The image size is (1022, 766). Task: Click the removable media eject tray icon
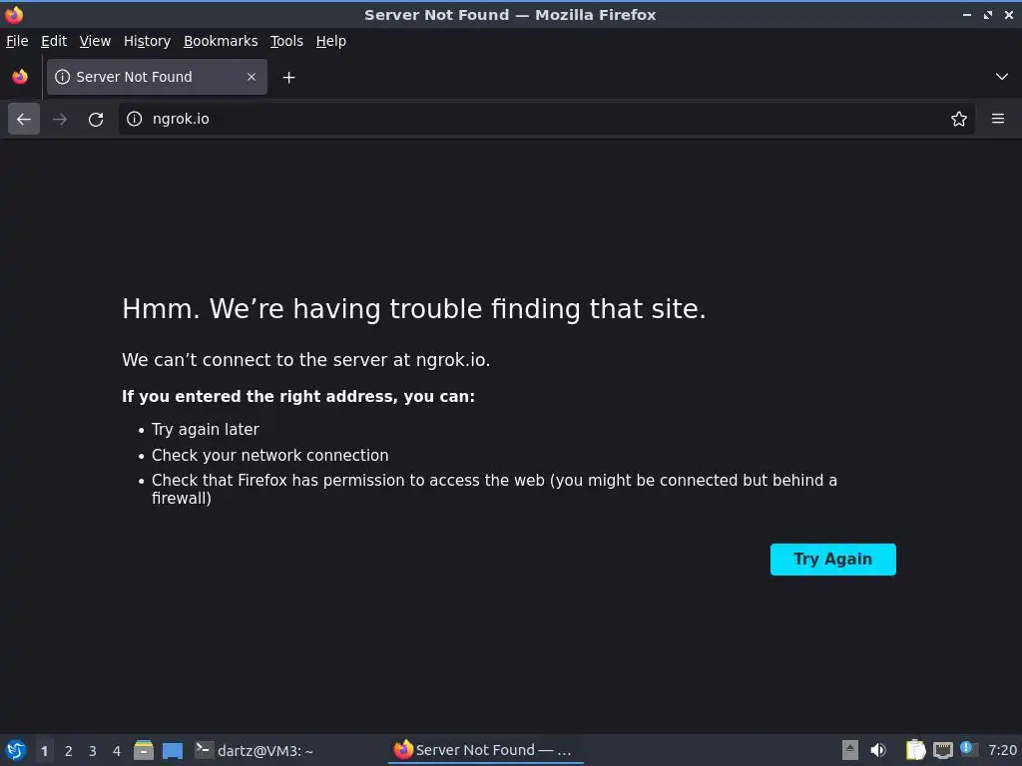(x=849, y=750)
